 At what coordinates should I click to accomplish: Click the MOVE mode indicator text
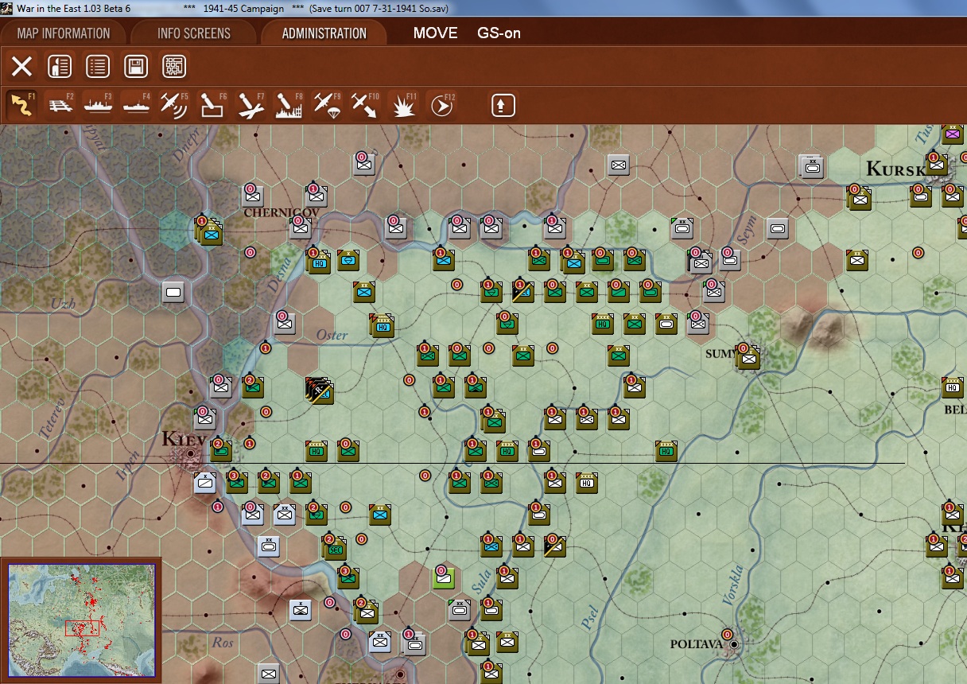coord(435,33)
